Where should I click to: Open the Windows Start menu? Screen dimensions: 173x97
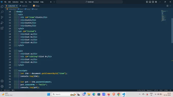tap(49, 94)
